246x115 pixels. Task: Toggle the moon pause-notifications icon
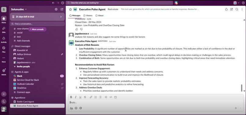pos(4,102)
